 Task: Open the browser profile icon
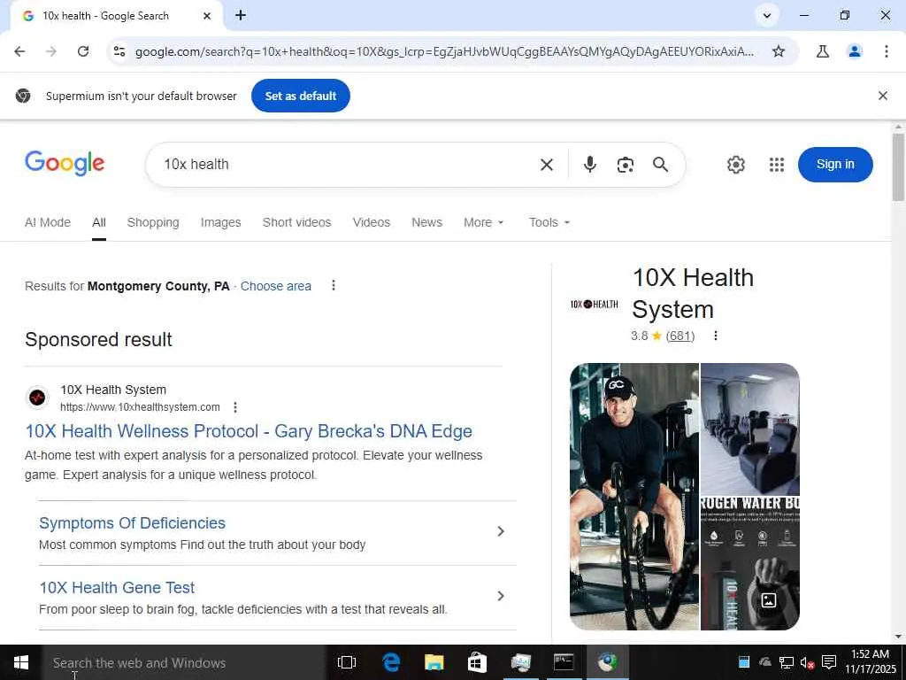pos(854,51)
